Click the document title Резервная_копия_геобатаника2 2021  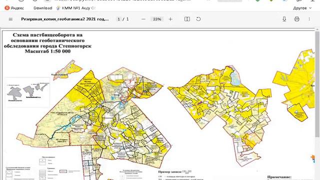(65, 19)
